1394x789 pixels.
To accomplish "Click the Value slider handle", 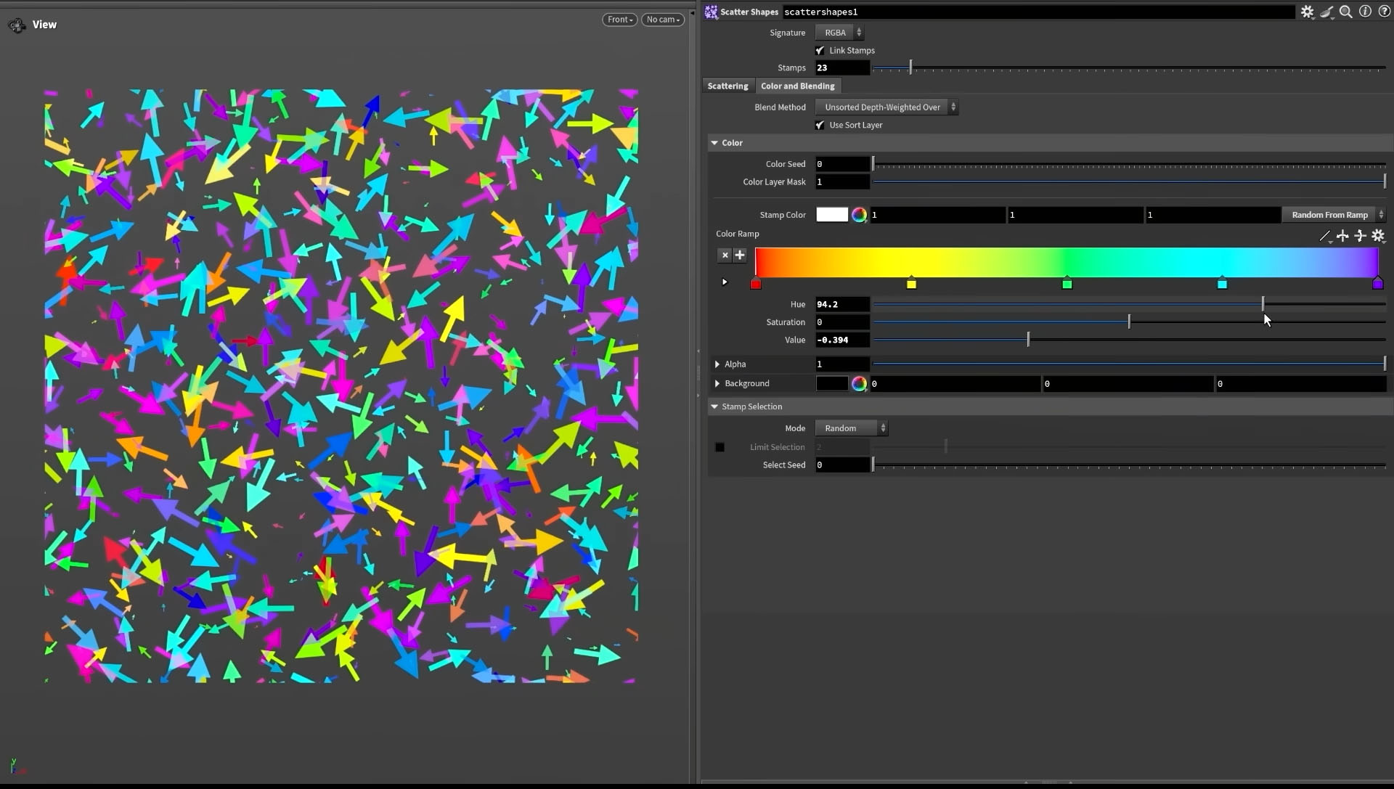I will pyautogui.click(x=1028, y=340).
